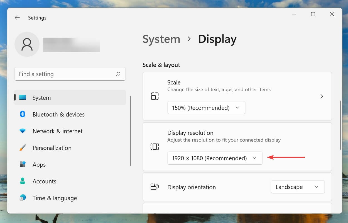Click the Accounts person icon
This screenshot has height=223, width=348.
point(23,181)
